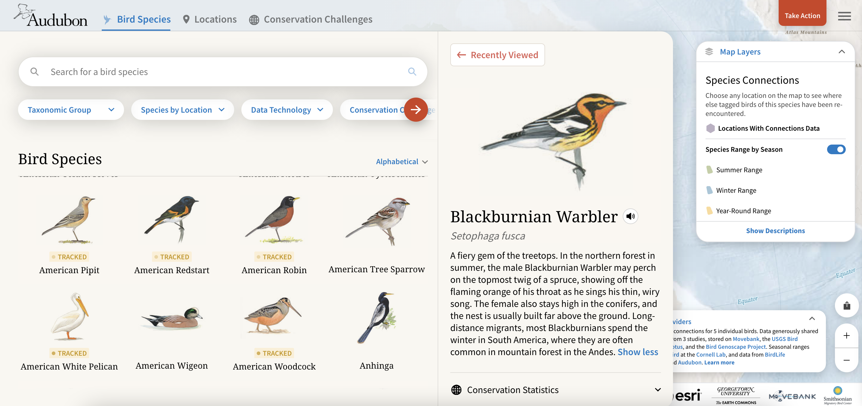Click the red filter scroll arrow

click(x=416, y=110)
